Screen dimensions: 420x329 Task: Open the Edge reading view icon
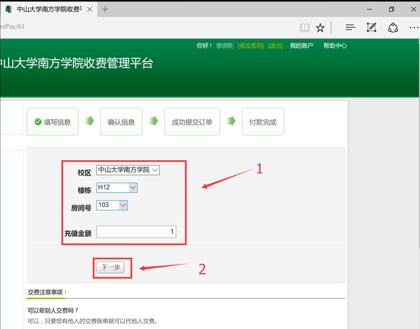(305, 27)
